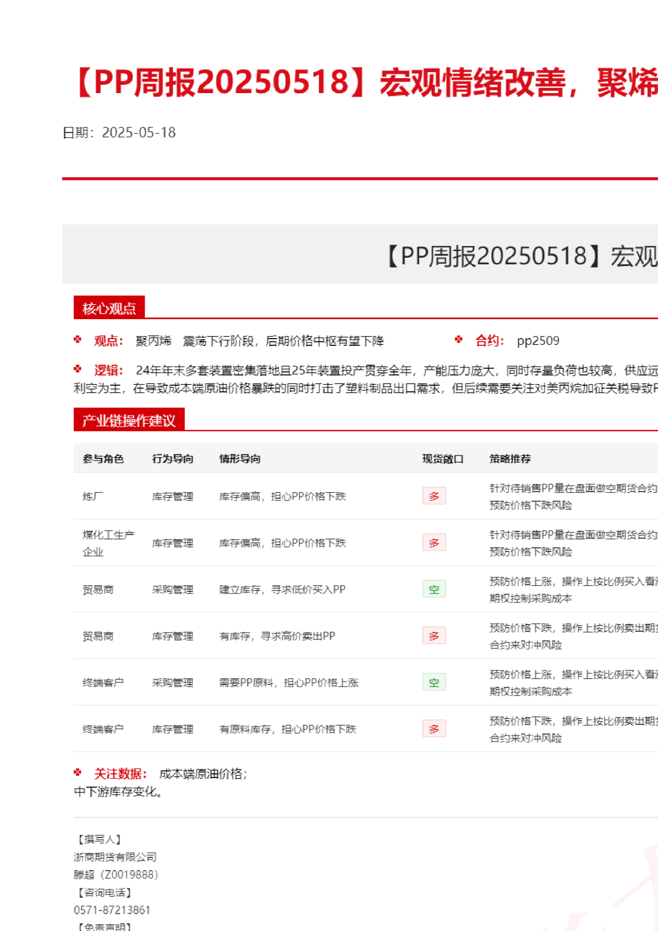This screenshot has height=931, width=658.
Task: Click the 策略推荐 column header
Action: point(510,459)
